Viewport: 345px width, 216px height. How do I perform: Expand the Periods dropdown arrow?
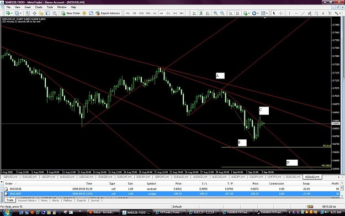(x=258, y=13)
